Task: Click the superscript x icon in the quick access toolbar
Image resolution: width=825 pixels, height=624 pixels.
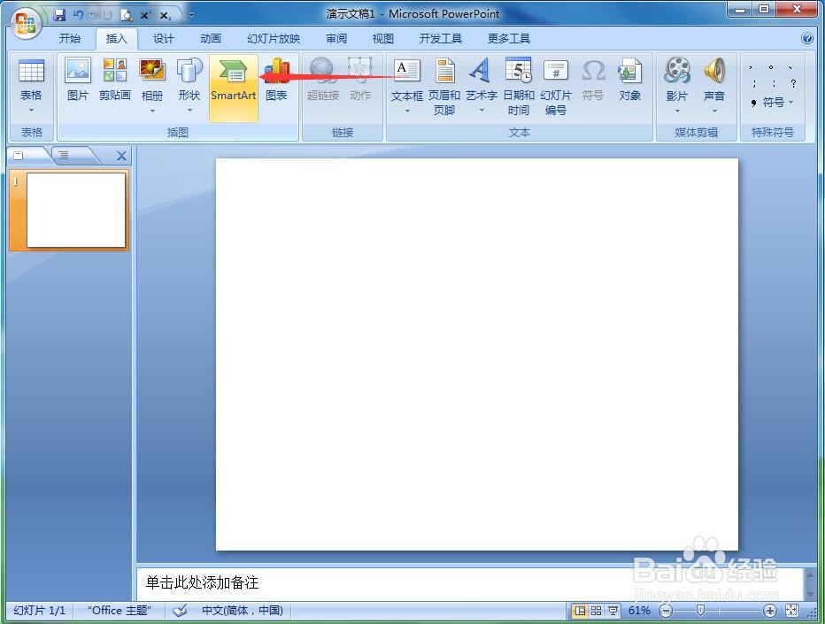Action: click(x=144, y=15)
